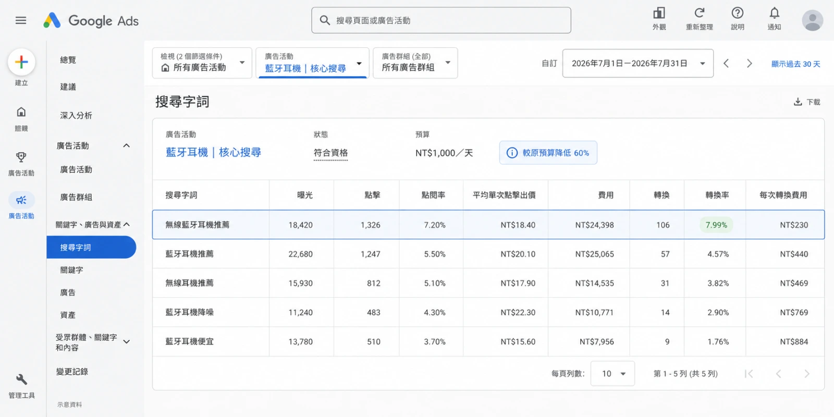Click 顯示過去 30 天 link

click(x=795, y=64)
